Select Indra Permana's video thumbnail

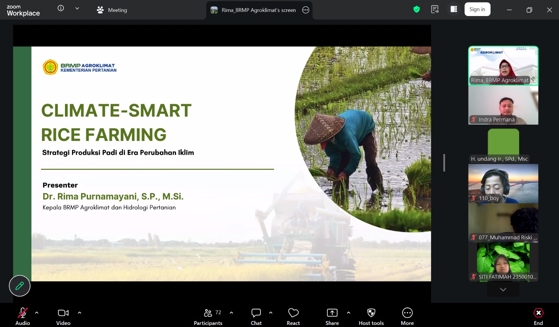click(x=503, y=105)
